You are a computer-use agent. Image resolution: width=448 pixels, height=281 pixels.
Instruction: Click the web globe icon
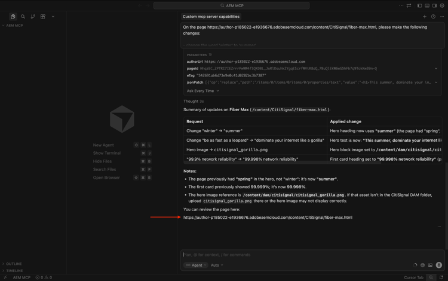point(422,265)
